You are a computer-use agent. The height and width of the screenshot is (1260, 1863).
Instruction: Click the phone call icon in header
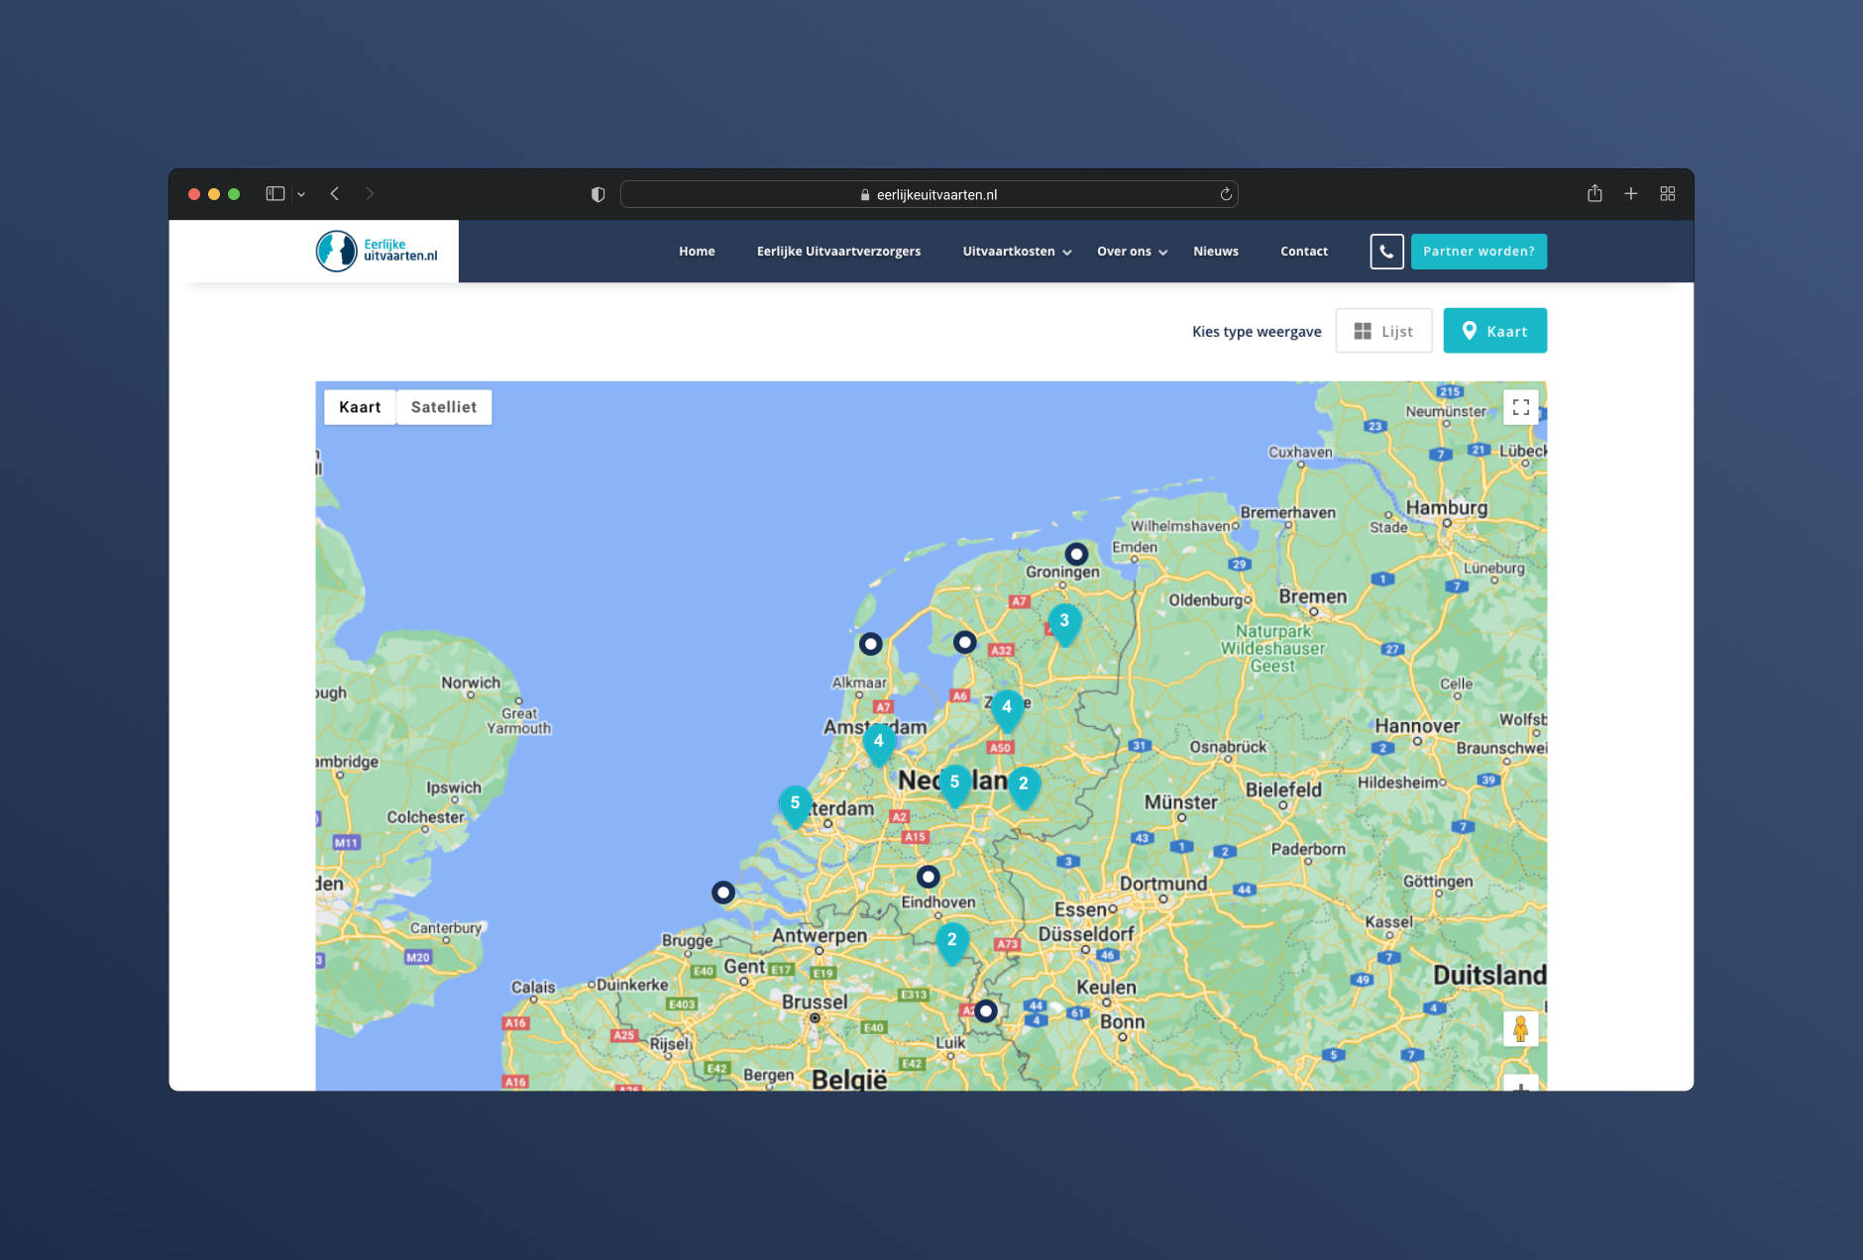click(x=1386, y=252)
